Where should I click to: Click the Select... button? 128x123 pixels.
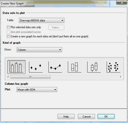[56, 27]
